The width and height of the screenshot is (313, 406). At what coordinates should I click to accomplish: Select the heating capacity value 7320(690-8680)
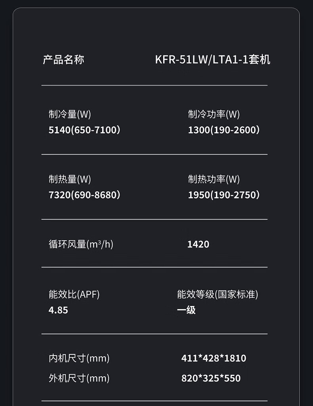click(84, 195)
